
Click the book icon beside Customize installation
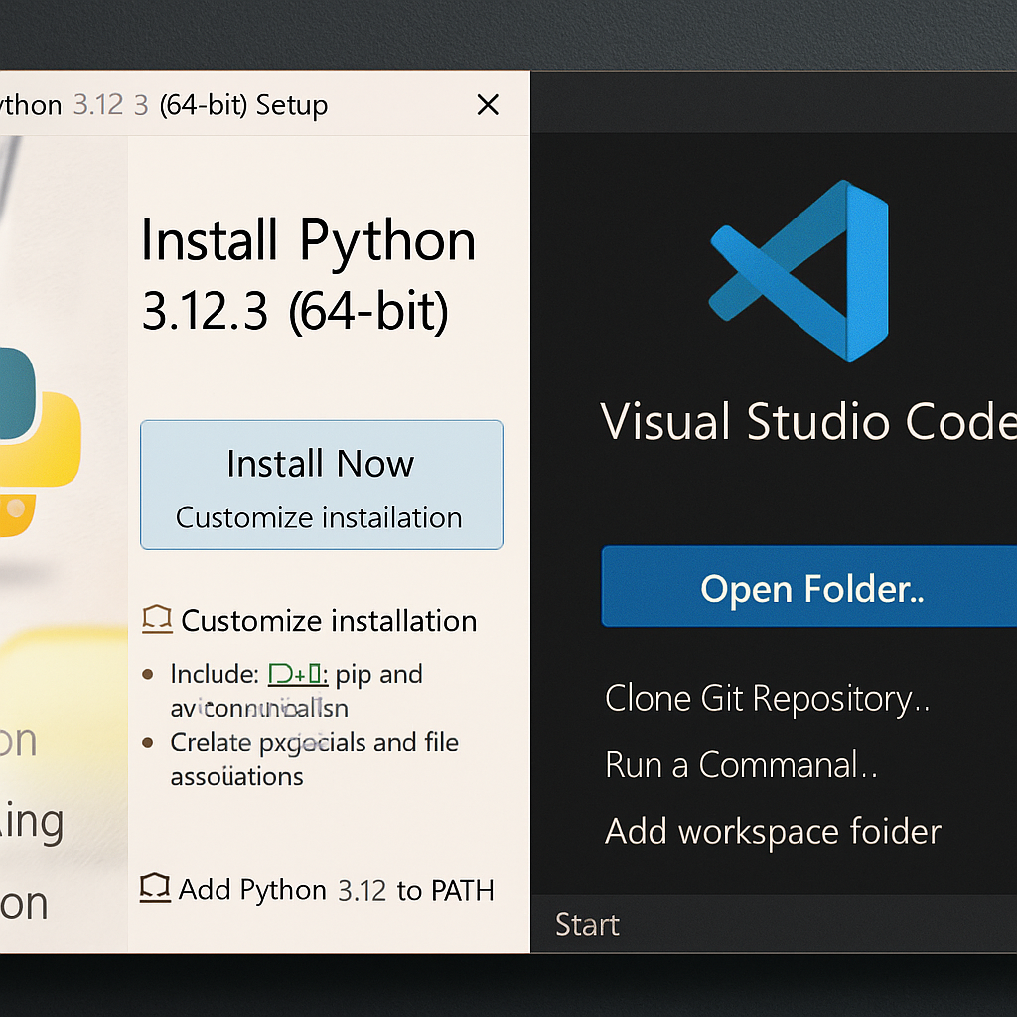(157, 620)
